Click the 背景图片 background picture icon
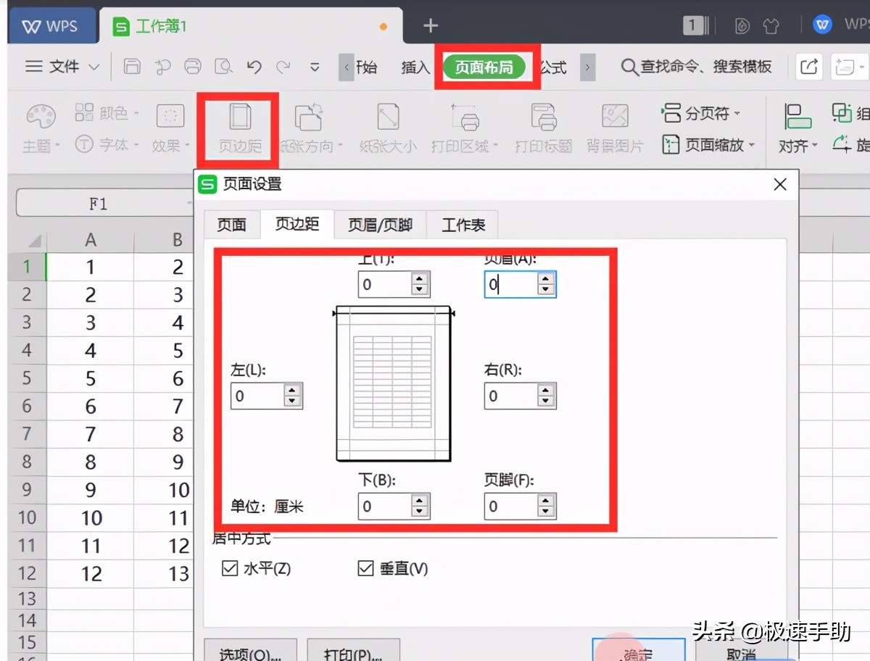The image size is (870, 661). tap(615, 129)
